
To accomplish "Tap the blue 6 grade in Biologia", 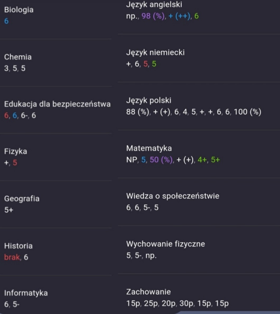I will click(x=6, y=21).
